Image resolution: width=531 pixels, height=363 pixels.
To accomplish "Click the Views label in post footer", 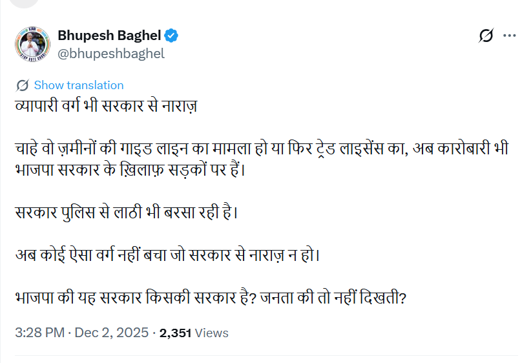I will (x=211, y=333).
